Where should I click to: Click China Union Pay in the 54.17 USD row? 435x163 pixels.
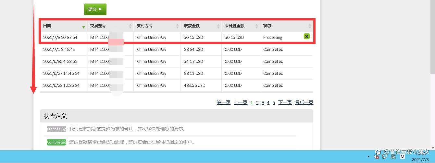point(152,61)
